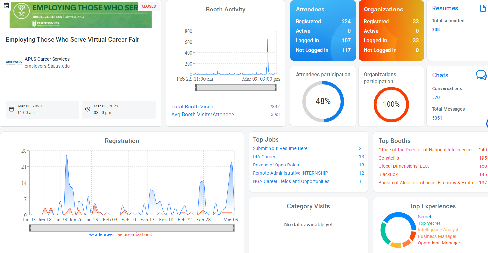
Task: Click the event end time 03:00 pm field
Action: [119, 109]
